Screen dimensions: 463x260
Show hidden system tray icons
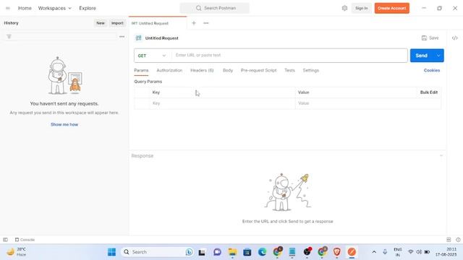pyautogui.click(x=374, y=252)
